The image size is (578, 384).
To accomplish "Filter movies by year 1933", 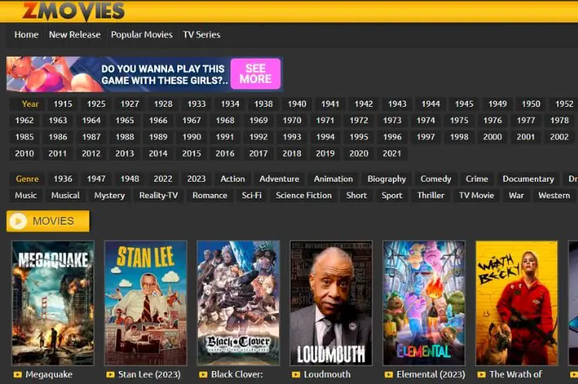I will [197, 104].
